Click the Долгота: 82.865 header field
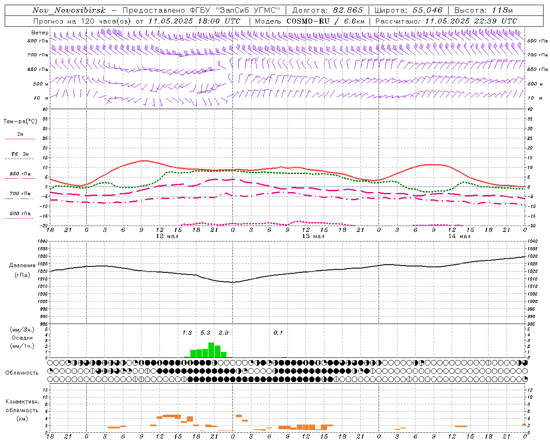Screen dimensions: 550x440 pyautogui.click(x=327, y=10)
